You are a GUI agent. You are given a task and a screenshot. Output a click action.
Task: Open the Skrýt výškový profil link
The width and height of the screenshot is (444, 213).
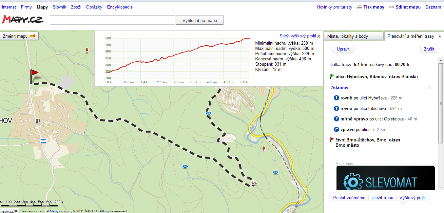click(x=298, y=36)
